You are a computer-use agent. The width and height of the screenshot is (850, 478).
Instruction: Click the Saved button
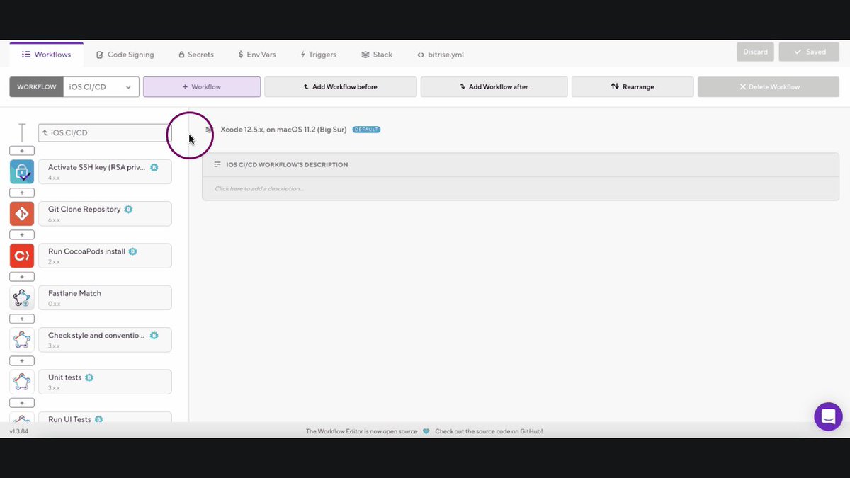click(809, 52)
